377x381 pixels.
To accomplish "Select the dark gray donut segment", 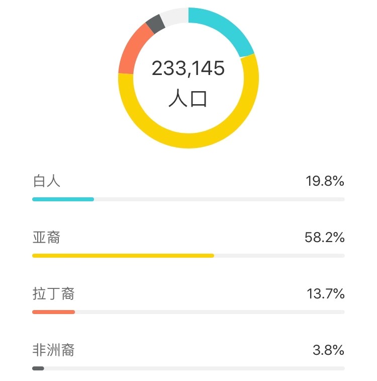I will [x=155, y=24].
